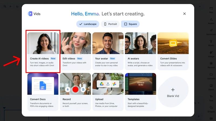216x121 pixels.
Task: Click the Docs icon on Convert Docs
Action: 43,86
